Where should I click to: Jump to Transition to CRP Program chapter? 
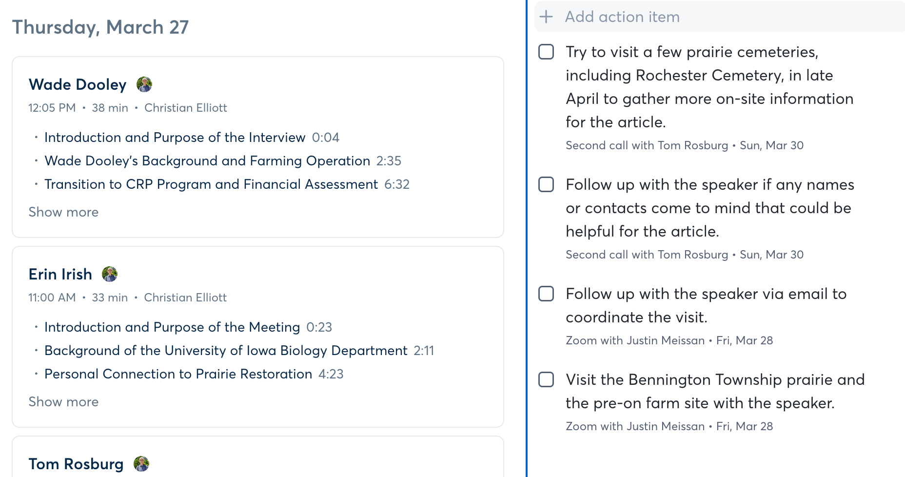click(211, 184)
